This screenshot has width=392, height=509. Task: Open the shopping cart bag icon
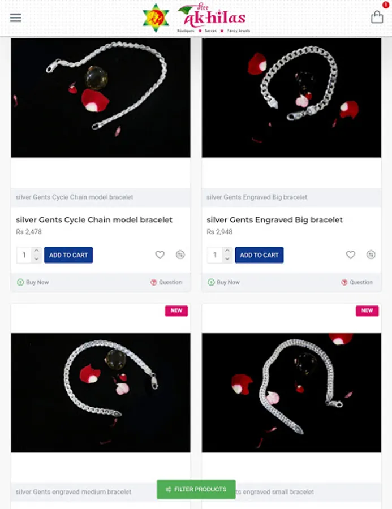coord(377,17)
